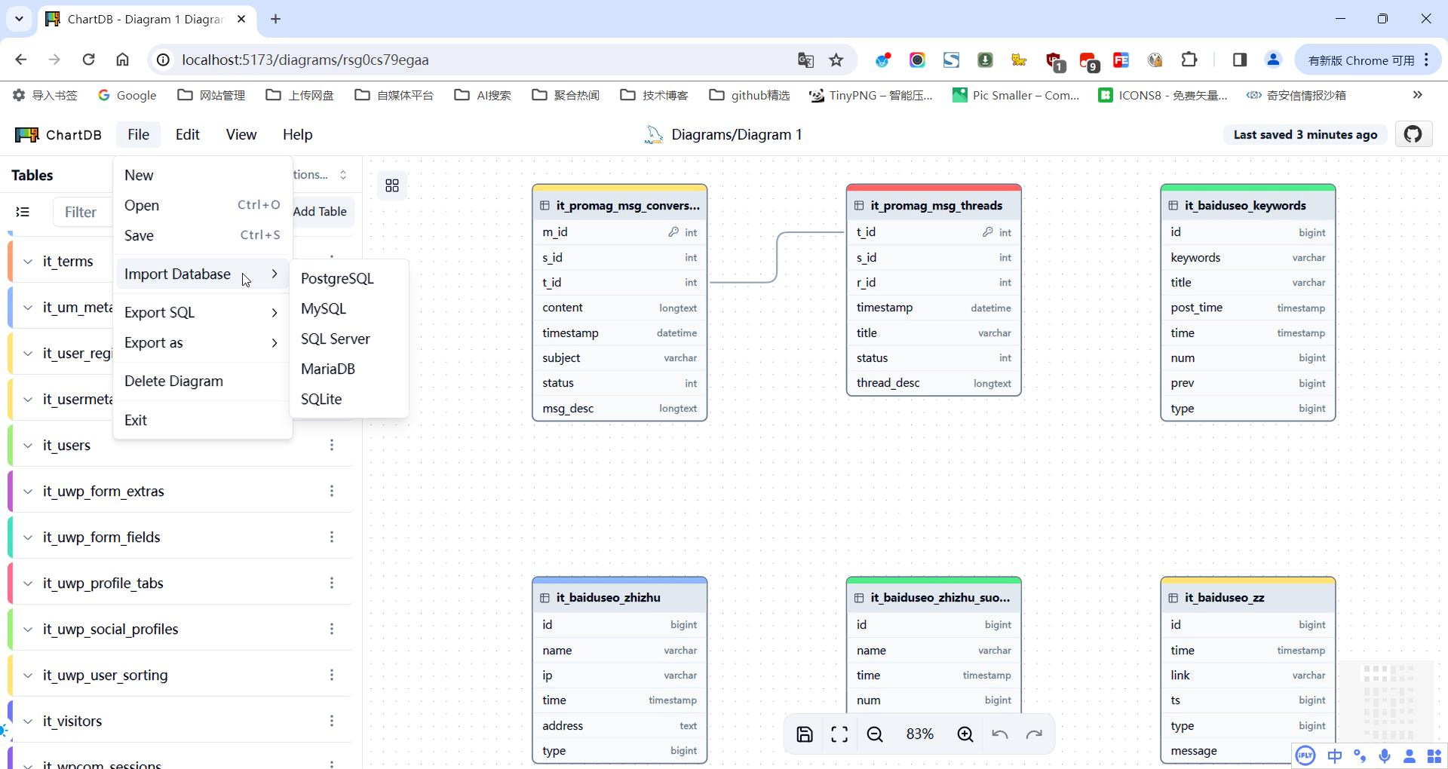Click the Add Table button
The image size is (1448, 769).
(320, 211)
